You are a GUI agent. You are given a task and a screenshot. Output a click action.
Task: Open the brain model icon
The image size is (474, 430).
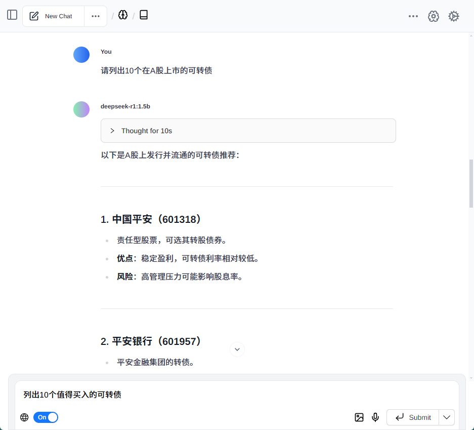pyautogui.click(x=123, y=15)
